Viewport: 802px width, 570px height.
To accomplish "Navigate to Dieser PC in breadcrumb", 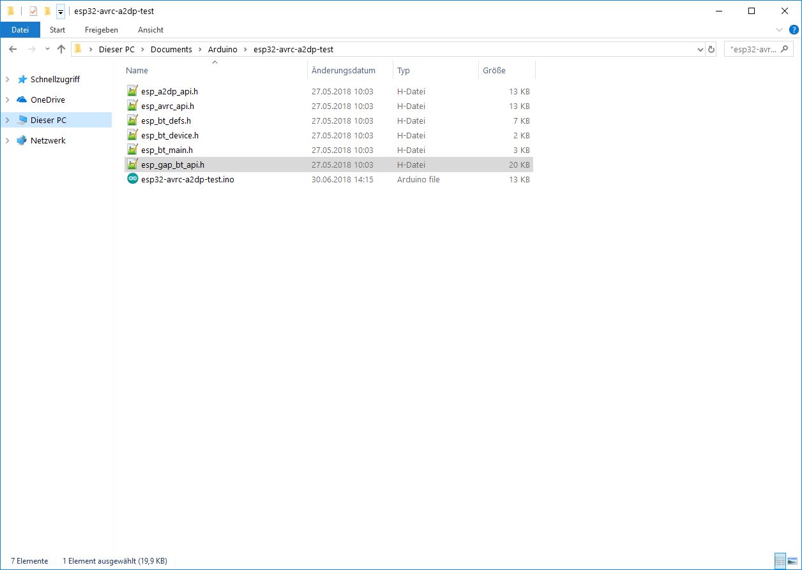I will [x=116, y=49].
